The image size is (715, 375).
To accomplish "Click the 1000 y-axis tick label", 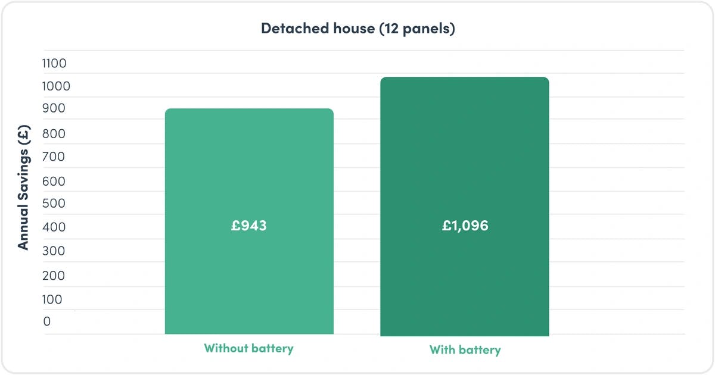I will 56,86.
